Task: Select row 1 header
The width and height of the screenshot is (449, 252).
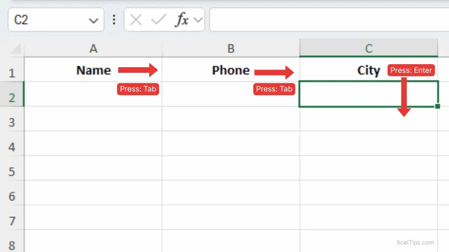Action: (x=12, y=72)
